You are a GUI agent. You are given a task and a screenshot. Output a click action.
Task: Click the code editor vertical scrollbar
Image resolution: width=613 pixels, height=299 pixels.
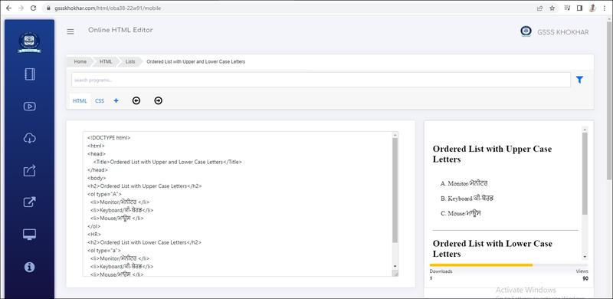click(x=395, y=190)
